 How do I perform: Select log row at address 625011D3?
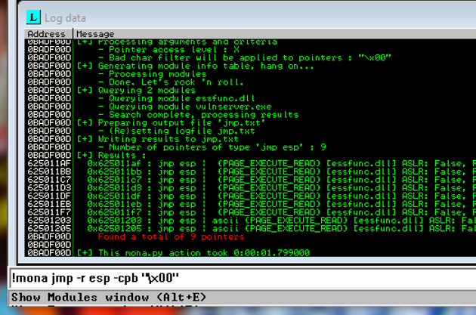point(49,188)
